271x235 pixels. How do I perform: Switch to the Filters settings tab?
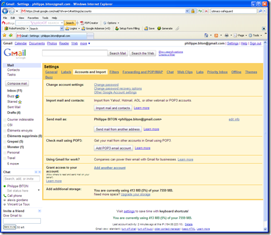point(114,72)
